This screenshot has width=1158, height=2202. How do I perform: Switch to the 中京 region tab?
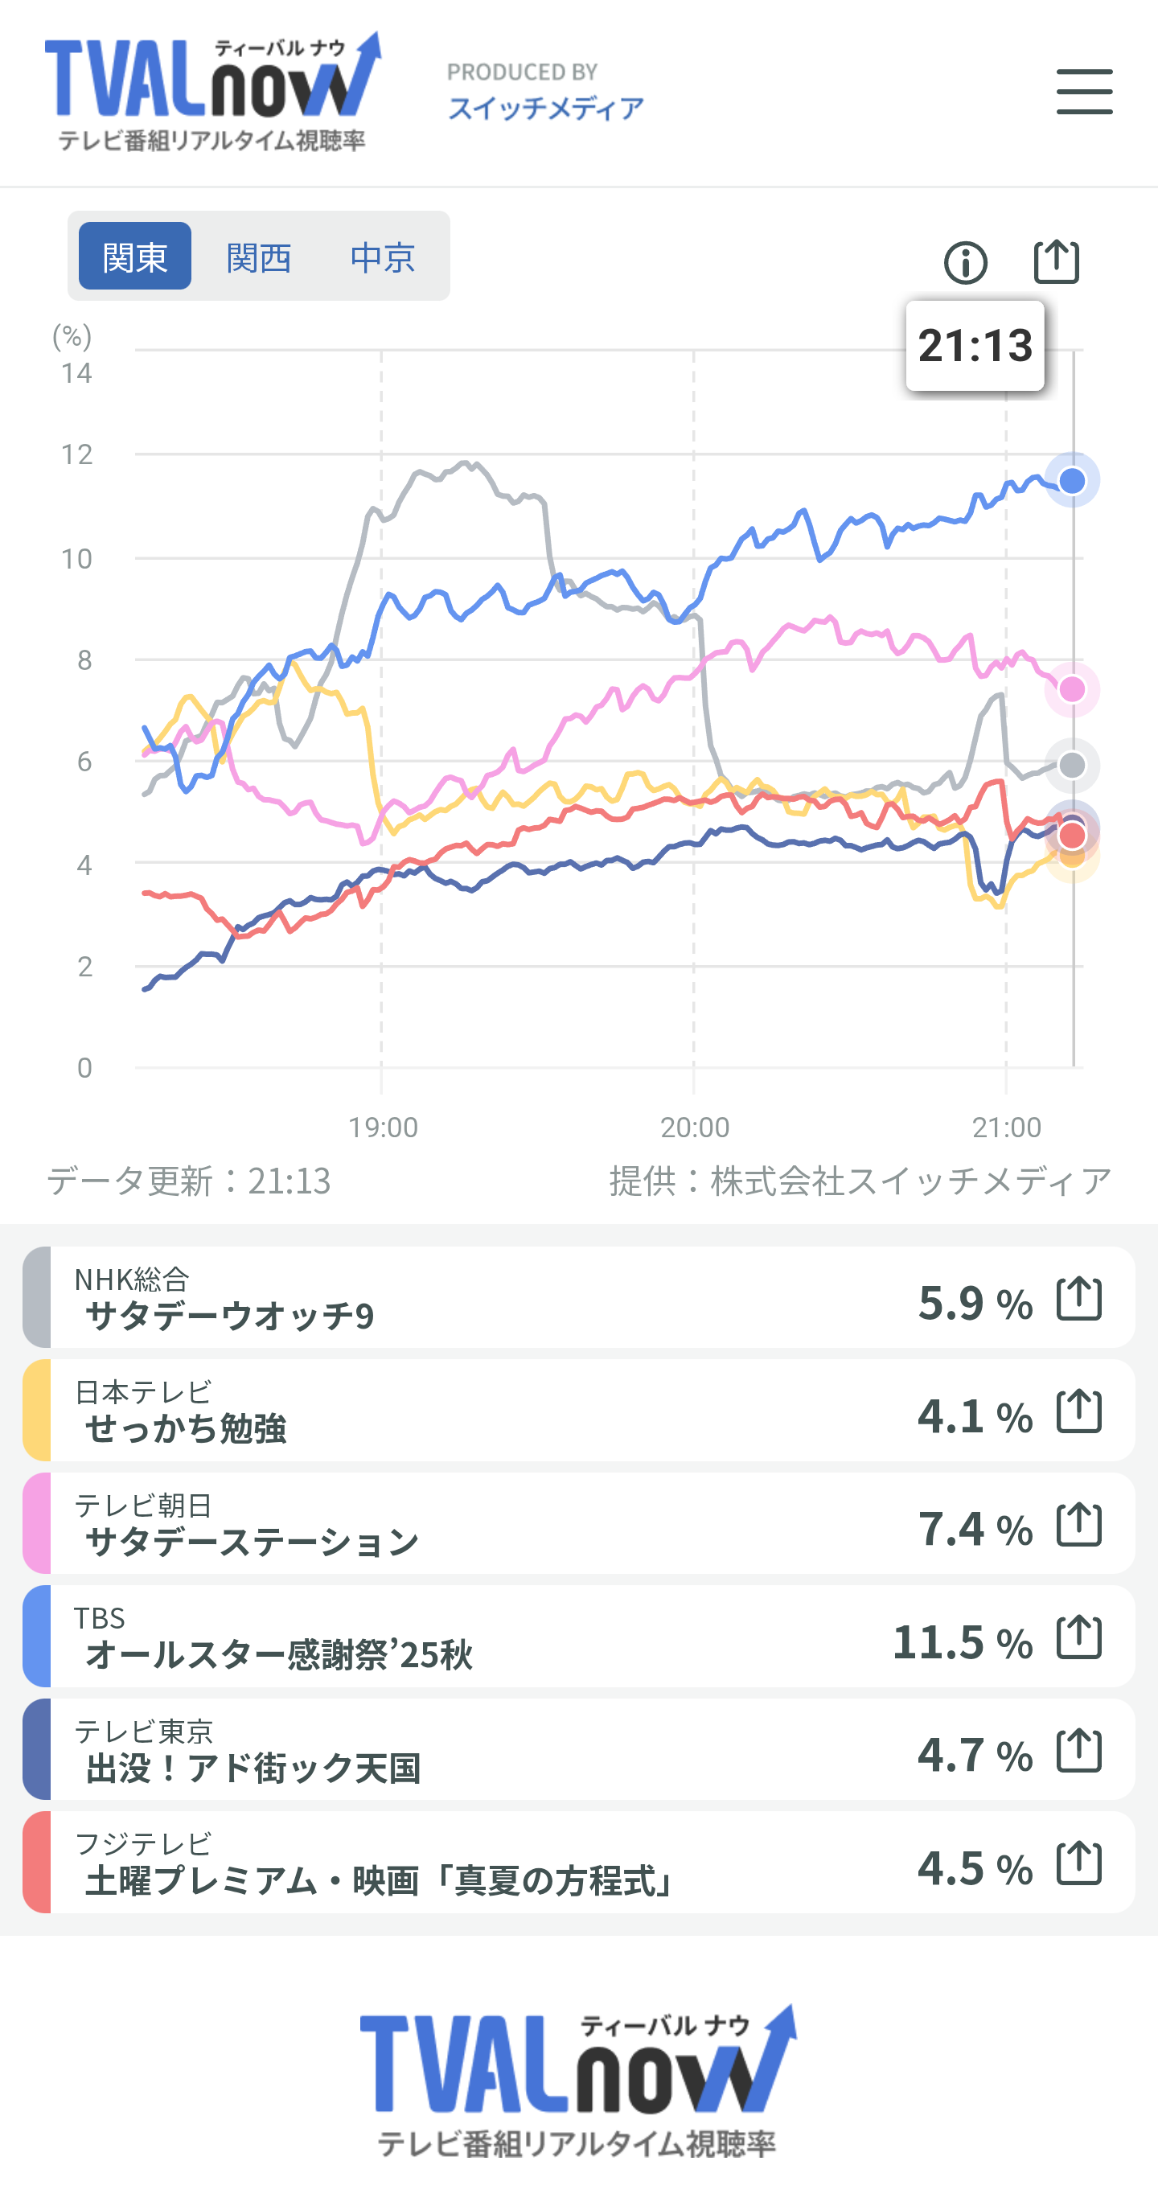coord(382,257)
